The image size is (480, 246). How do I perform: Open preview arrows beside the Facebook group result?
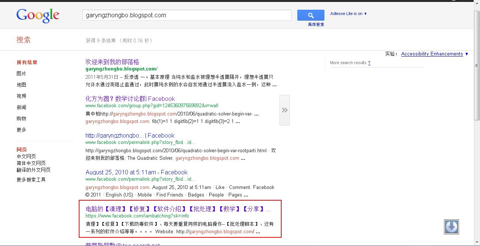(285, 110)
